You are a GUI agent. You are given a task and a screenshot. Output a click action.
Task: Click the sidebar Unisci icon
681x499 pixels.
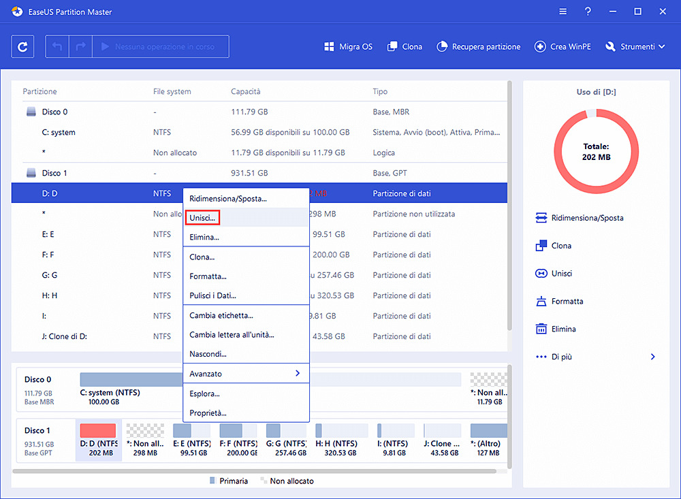pos(561,273)
